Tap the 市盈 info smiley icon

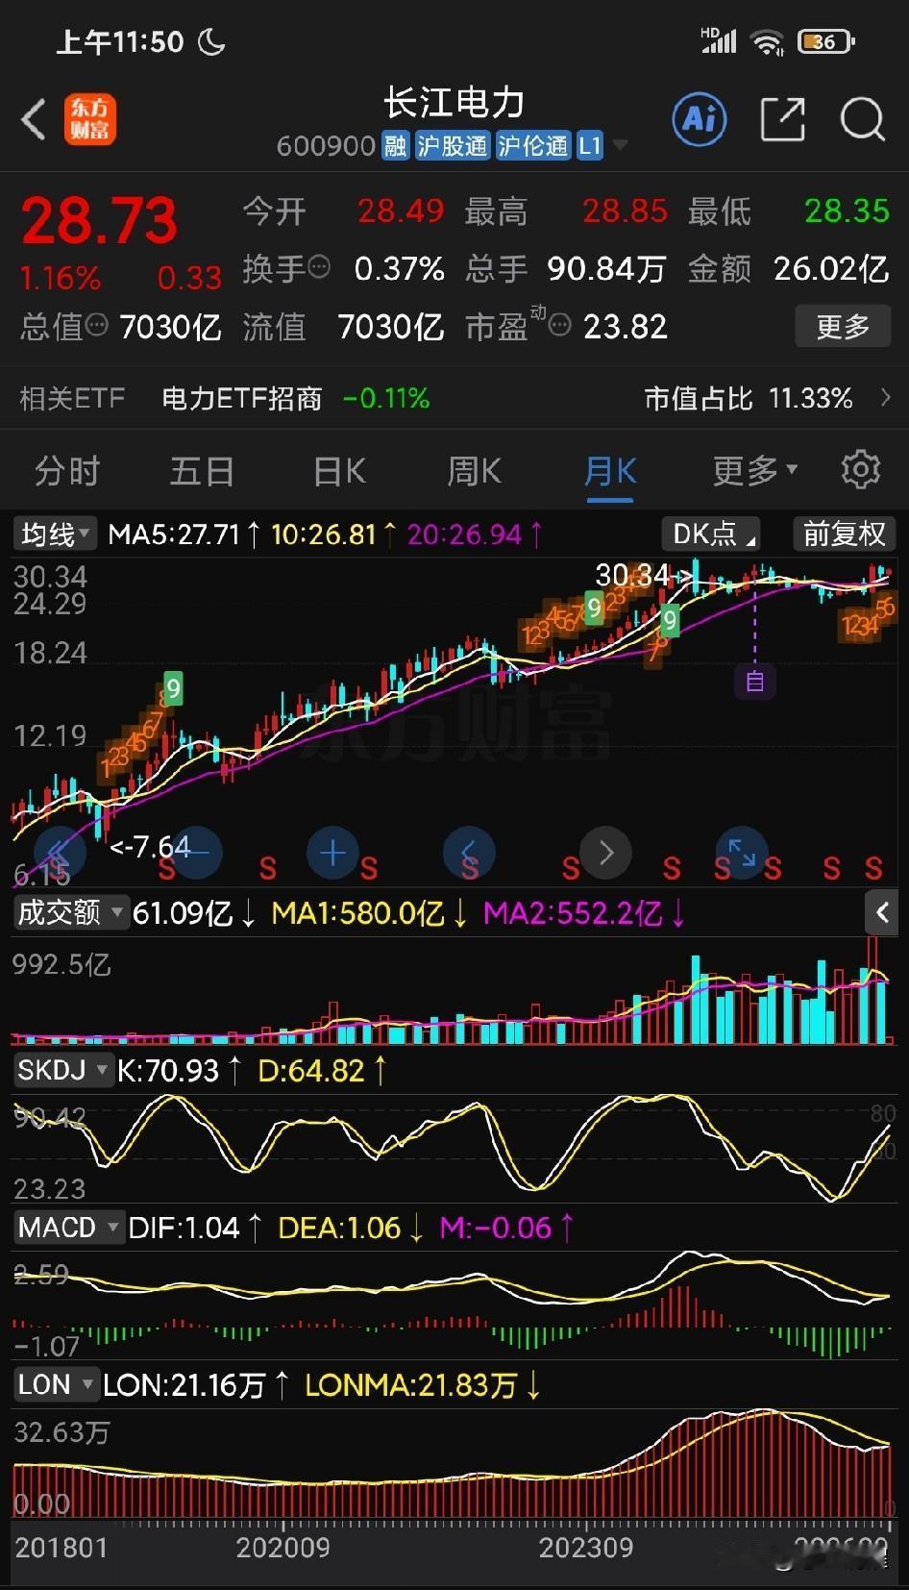click(559, 327)
